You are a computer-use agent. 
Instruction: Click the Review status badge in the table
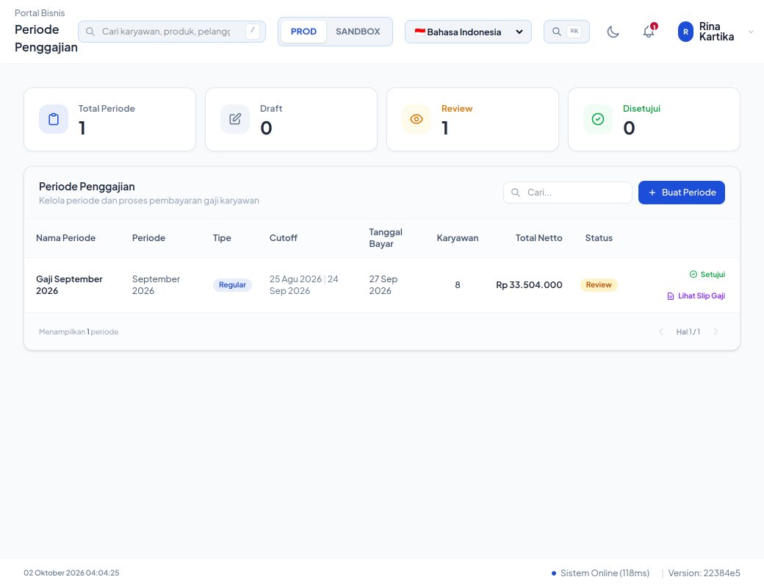[x=599, y=284]
